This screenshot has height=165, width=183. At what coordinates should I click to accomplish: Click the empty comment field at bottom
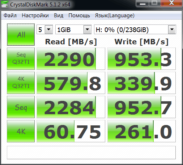coord(91,152)
